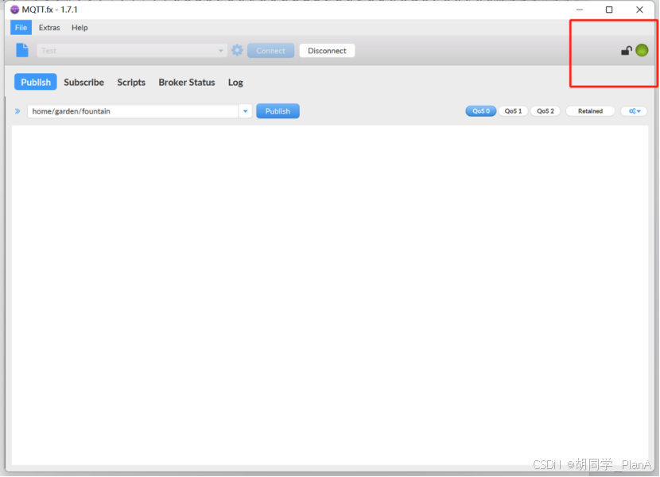Image resolution: width=660 pixels, height=477 pixels.
Task: Click the blue Publish message button
Action: 278,111
